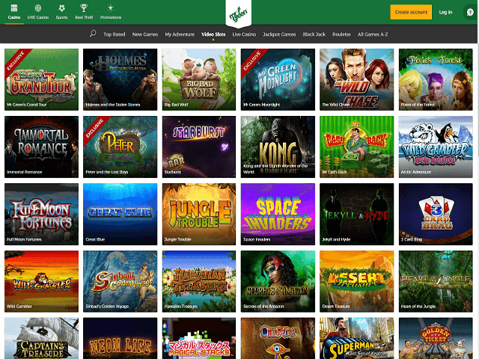Open the Sports trophy icon
479x359 pixels.
tap(63, 10)
